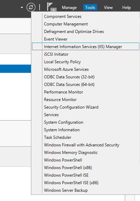Open the View menu

coord(108,8)
